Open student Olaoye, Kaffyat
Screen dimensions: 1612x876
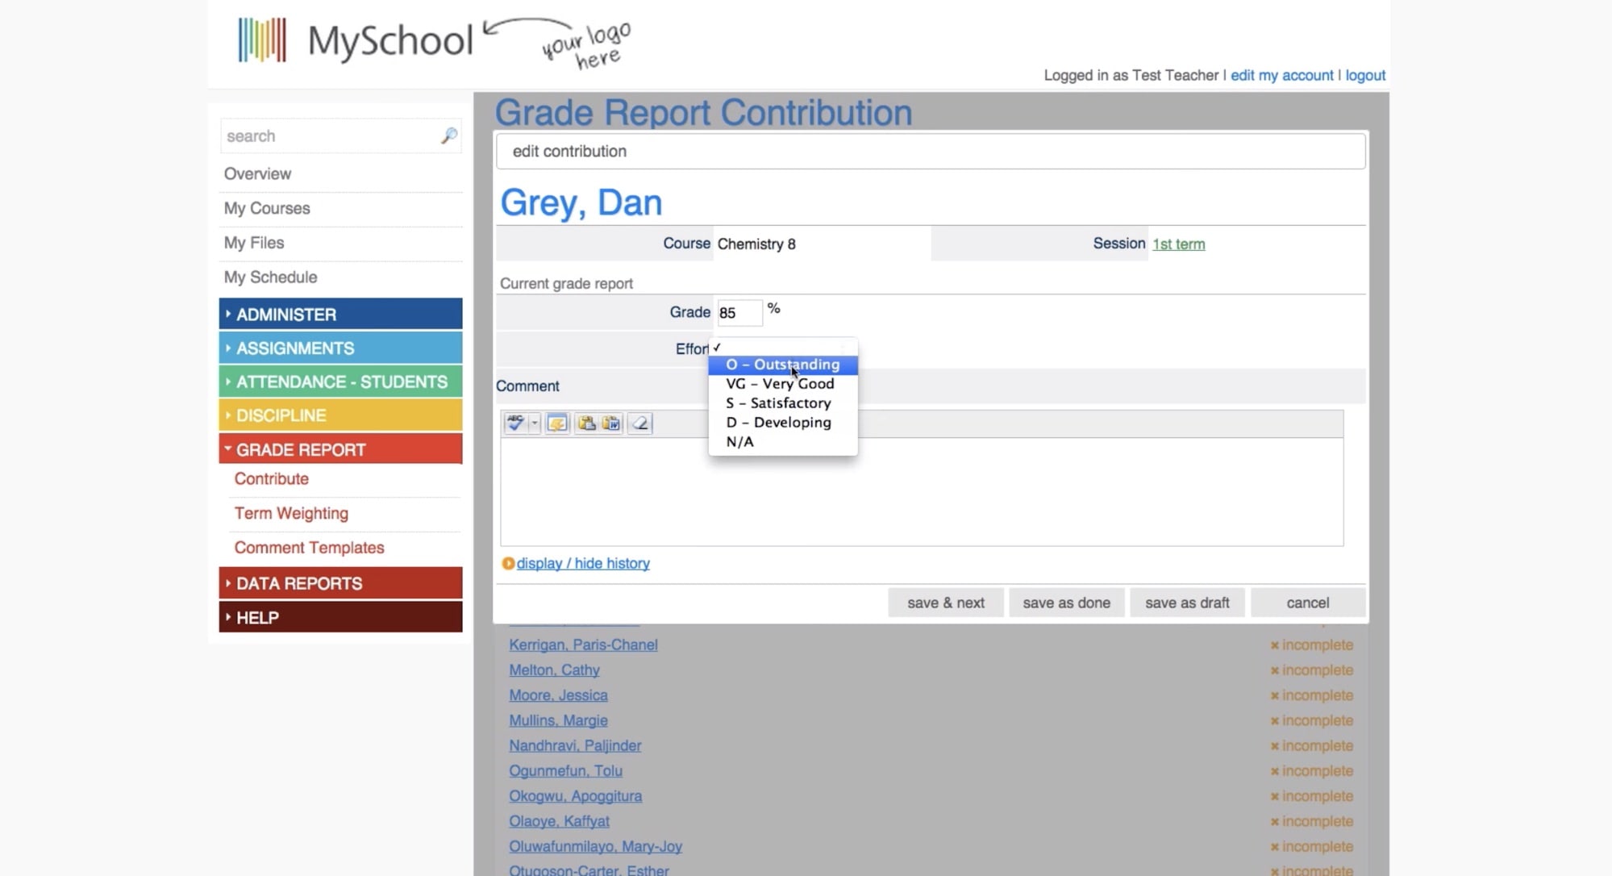[x=559, y=821]
